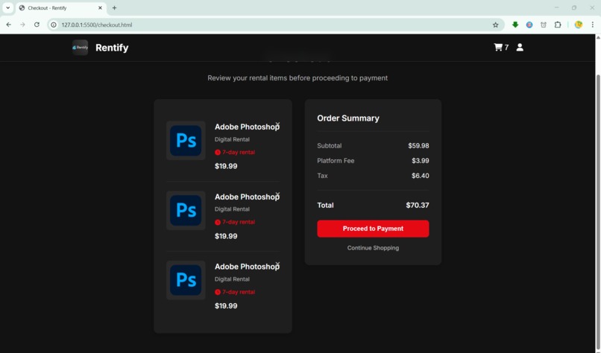
Task: Click the Proceed to Payment button
Action: 373,229
